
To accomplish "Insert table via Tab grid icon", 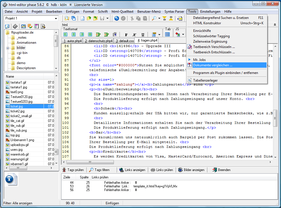I will (167, 34).
